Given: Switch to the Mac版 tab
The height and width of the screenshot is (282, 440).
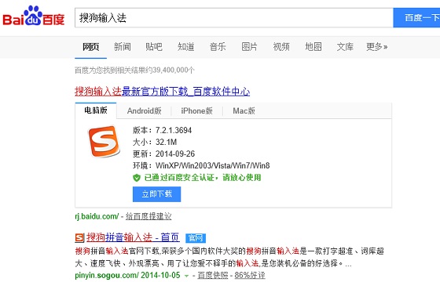Looking at the screenshot, I should [x=244, y=110].
